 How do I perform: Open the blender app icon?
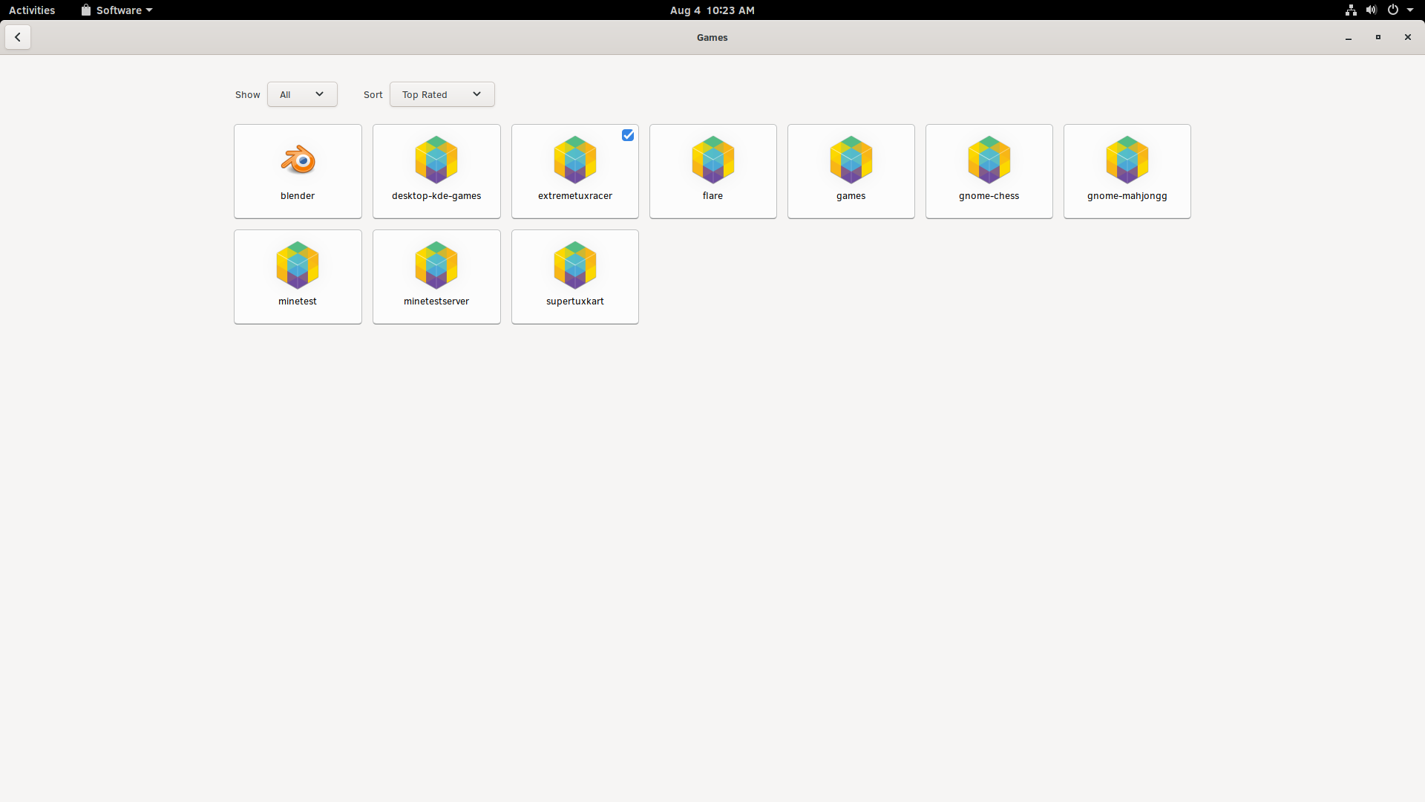click(x=298, y=160)
